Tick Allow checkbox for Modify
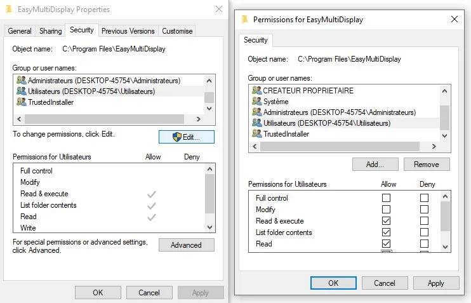 coord(386,209)
